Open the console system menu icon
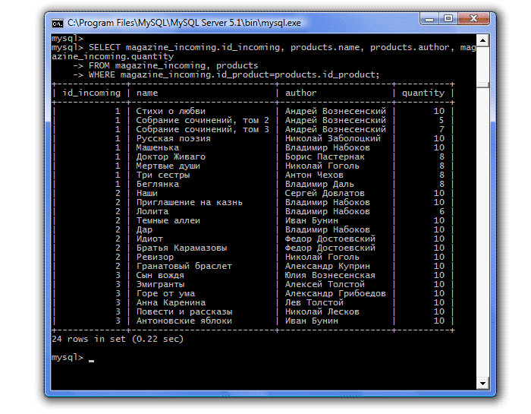 (58, 24)
